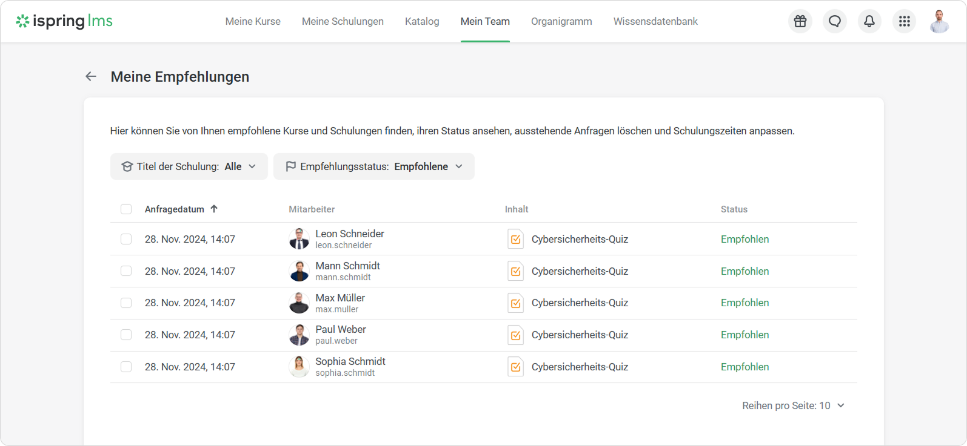967x446 pixels.
Task: Click the gift box icon in header
Action: [800, 22]
